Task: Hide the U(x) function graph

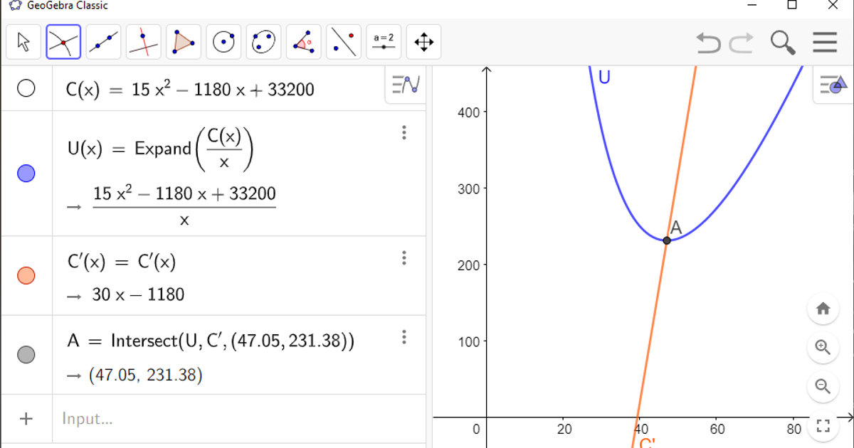Action: pyautogui.click(x=26, y=173)
